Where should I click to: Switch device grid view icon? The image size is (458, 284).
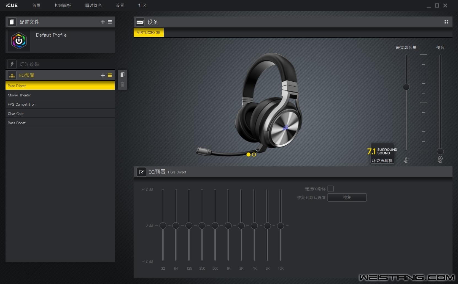coord(446,22)
